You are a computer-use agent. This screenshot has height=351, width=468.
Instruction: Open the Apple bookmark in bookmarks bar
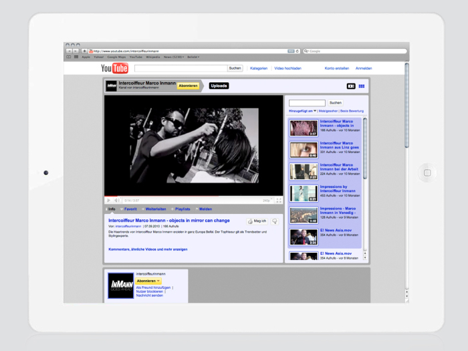pos(86,57)
